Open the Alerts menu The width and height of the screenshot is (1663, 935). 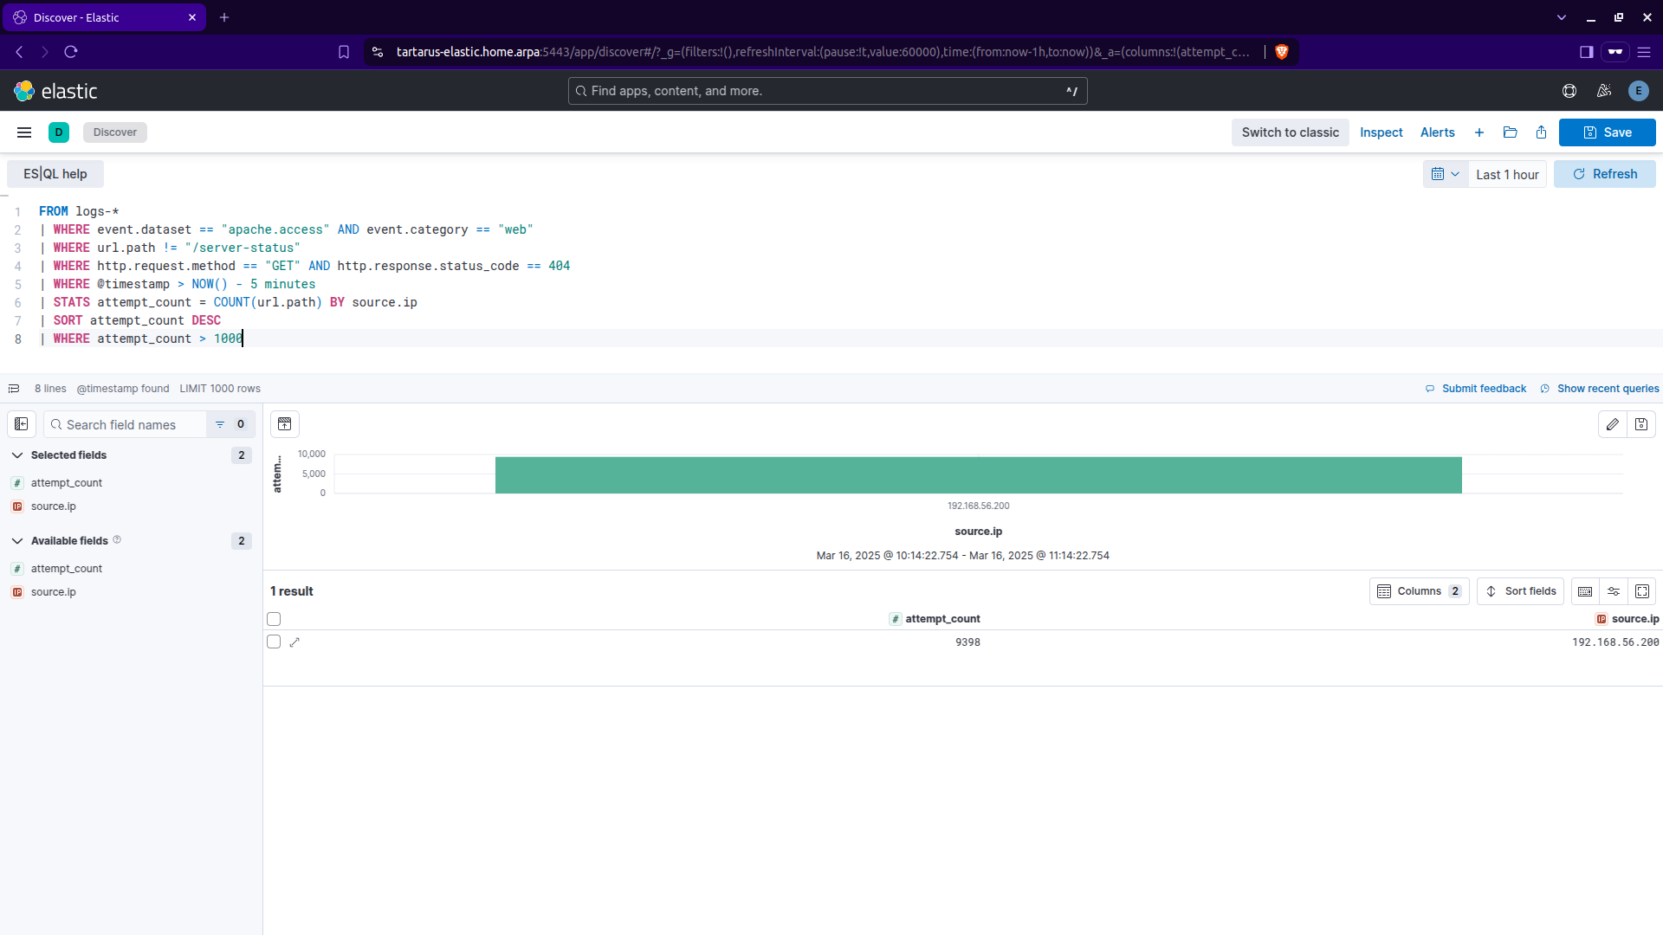tap(1437, 132)
